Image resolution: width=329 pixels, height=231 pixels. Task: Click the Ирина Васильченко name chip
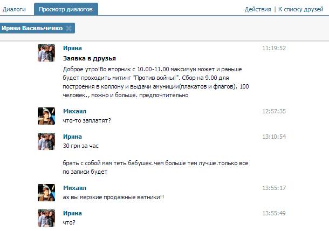click(32, 28)
